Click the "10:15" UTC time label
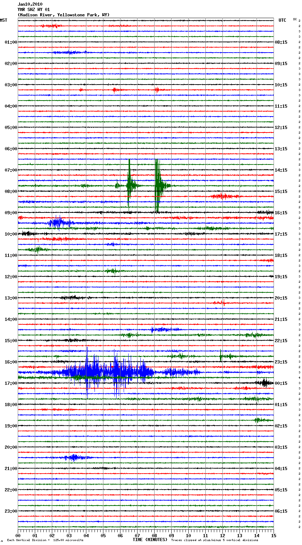 281,85
